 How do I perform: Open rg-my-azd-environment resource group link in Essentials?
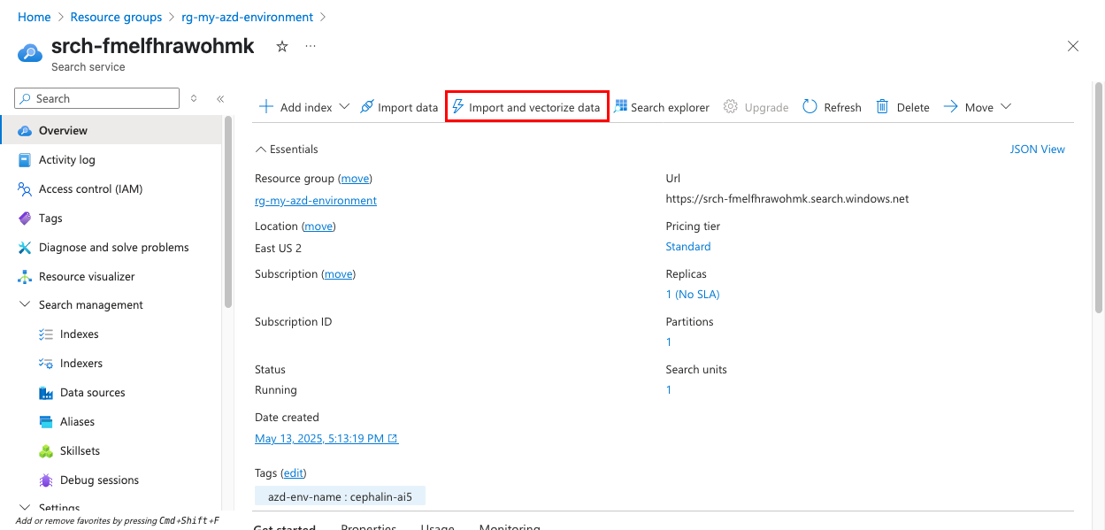[316, 201]
